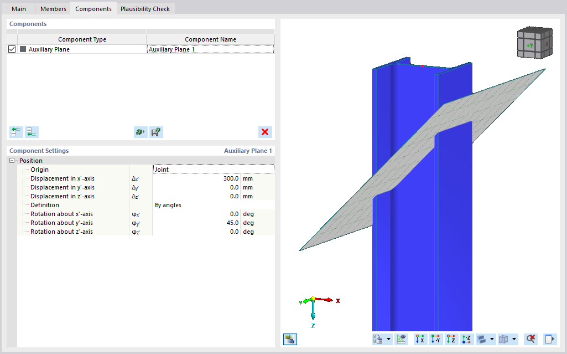Insert component at beginning icon
Viewport: 567px width, 354px height.
pyautogui.click(x=16, y=132)
